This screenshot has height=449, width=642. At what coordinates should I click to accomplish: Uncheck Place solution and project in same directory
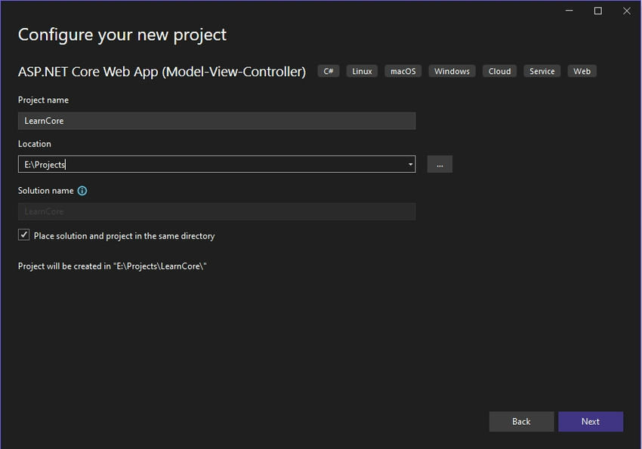(23, 235)
